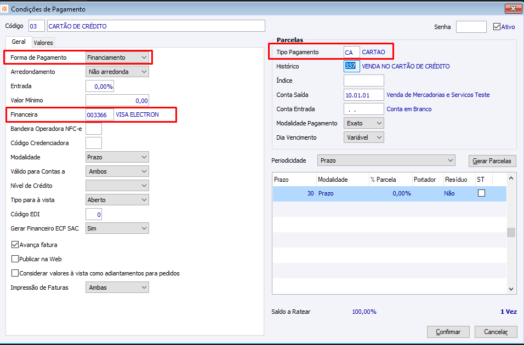Screen dimensions: 524x345
Task: Click the Código field containing 03
Action: point(37,26)
